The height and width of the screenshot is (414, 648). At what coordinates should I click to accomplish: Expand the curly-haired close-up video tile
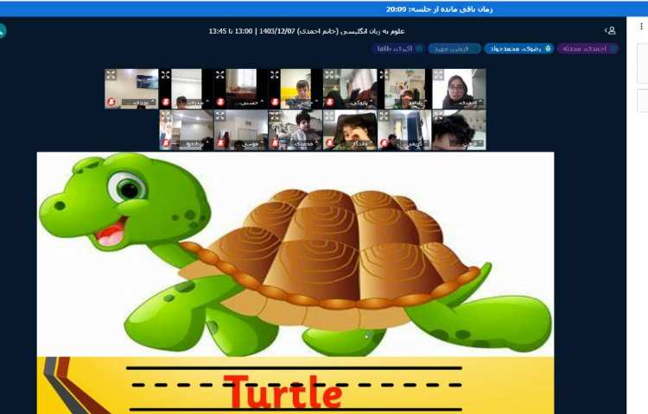point(438,116)
